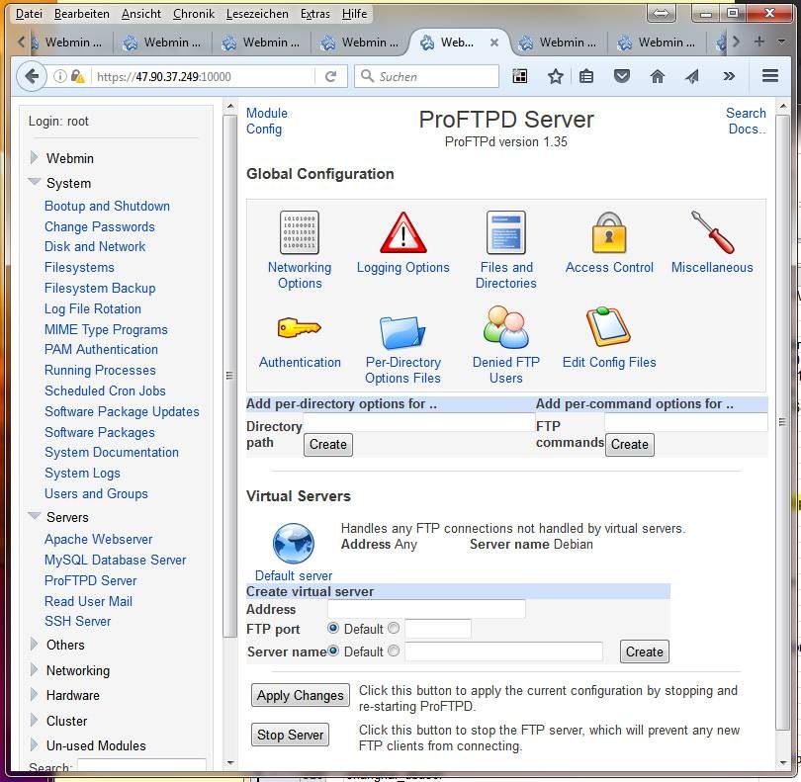
Task: Open the Ansicht menu
Action: pos(141,14)
